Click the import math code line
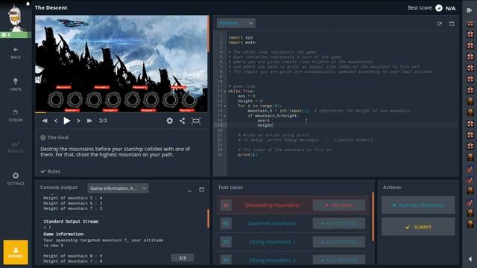This screenshot has height=268, width=477. pos(241,42)
